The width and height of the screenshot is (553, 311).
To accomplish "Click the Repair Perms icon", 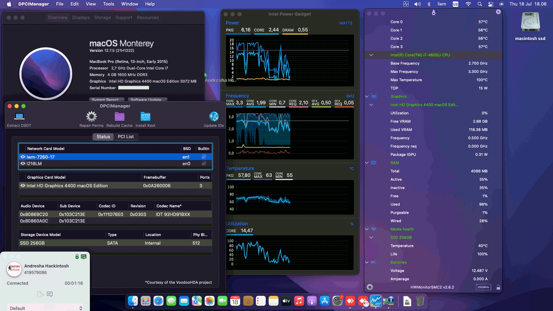I will point(91,117).
